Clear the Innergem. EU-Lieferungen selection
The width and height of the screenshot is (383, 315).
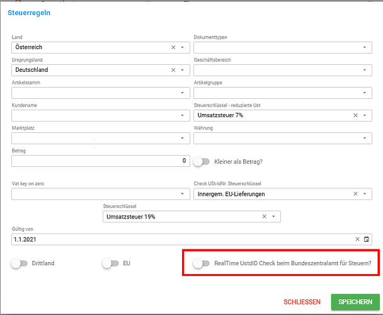[356, 194]
